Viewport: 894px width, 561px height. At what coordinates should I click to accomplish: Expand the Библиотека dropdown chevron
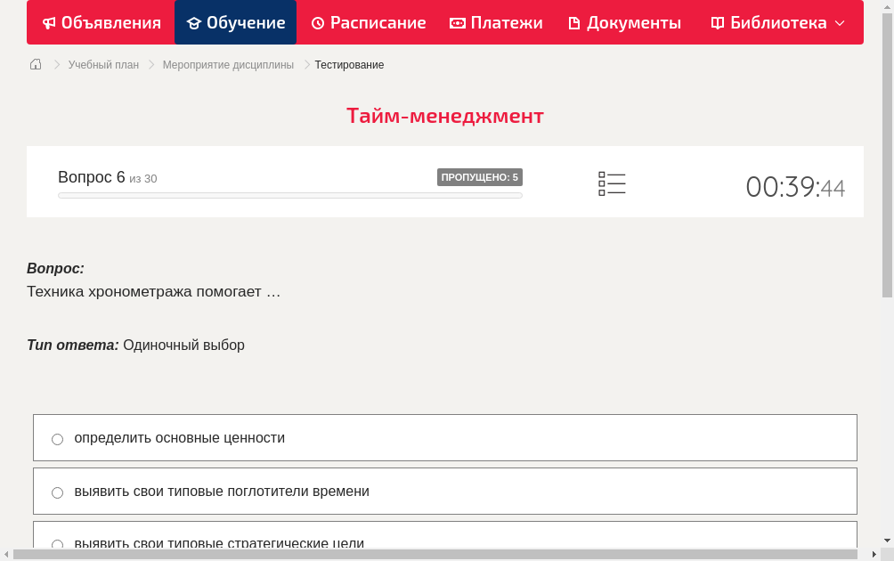(x=840, y=22)
